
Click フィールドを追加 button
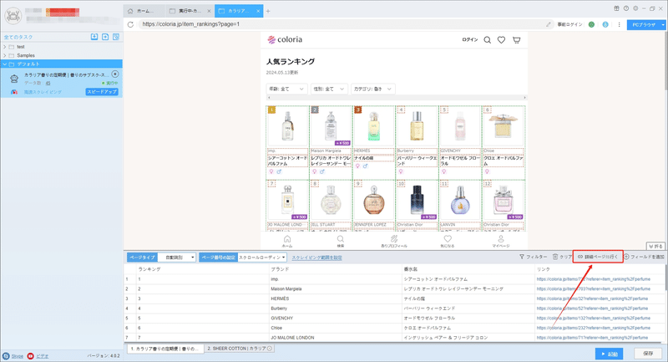[644, 257]
